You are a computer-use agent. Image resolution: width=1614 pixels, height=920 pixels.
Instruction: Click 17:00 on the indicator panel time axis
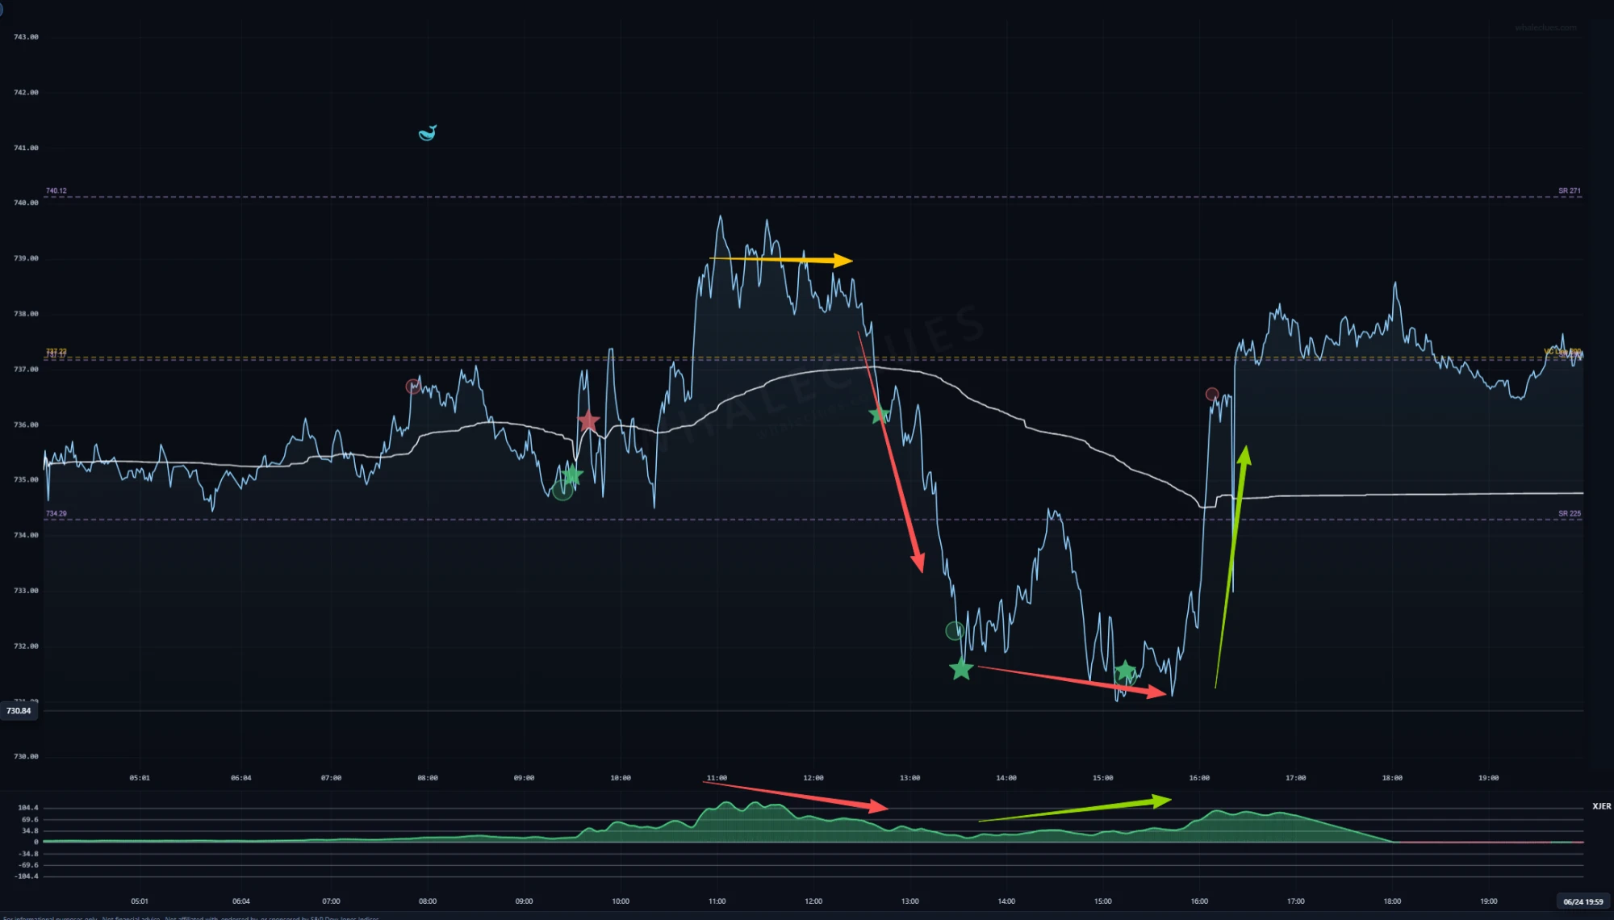tap(1296, 901)
